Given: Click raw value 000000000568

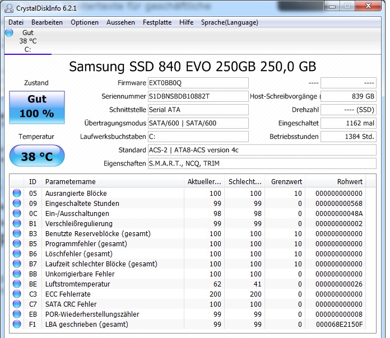Looking at the screenshot, I should click(339, 203).
